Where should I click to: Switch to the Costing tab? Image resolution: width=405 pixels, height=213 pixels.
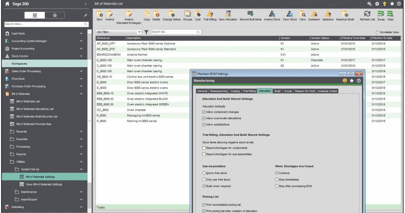click(x=235, y=91)
